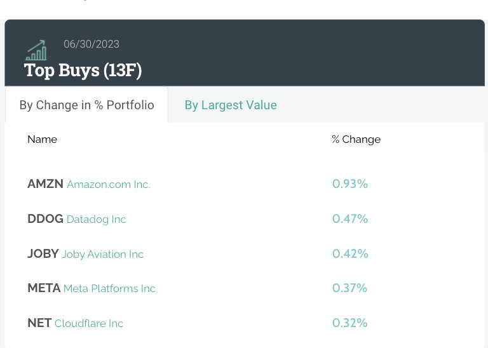Image resolution: width=488 pixels, height=348 pixels.
Task: Click the META ticker symbol
Action: [44, 288]
